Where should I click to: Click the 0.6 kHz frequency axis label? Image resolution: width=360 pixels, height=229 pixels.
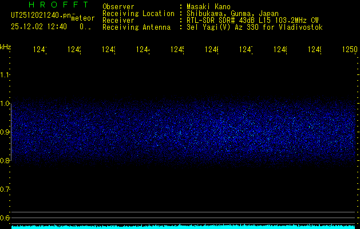coord(5,218)
